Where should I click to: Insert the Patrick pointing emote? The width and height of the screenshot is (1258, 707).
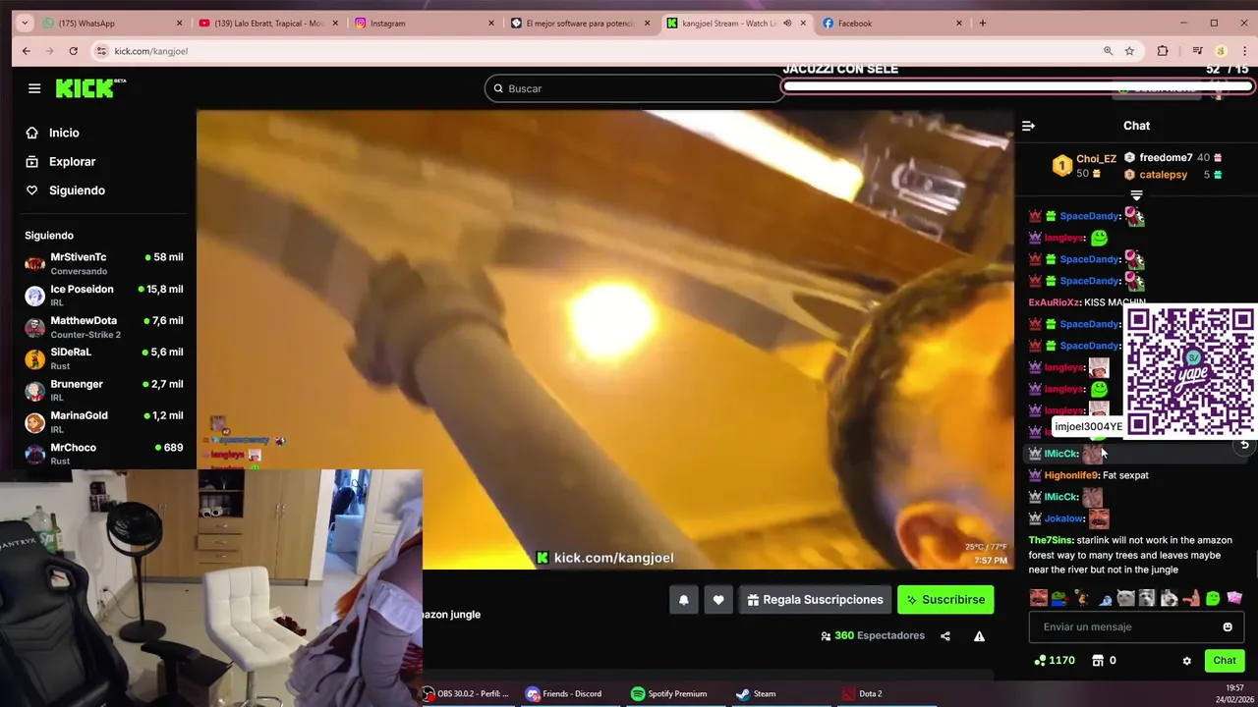[x=1191, y=598]
